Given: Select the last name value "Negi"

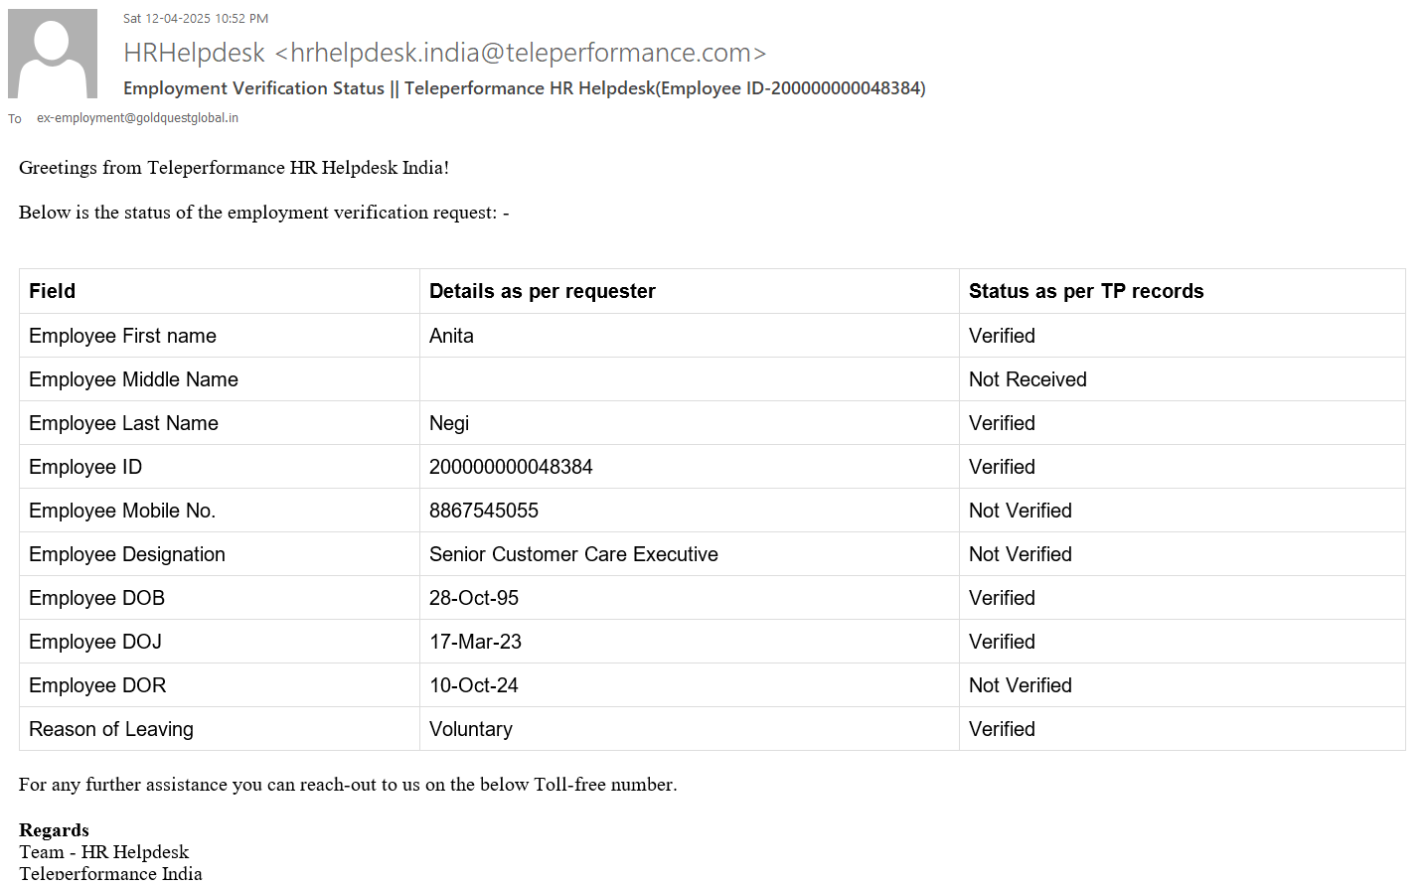Looking at the screenshot, I should [449, 423].
